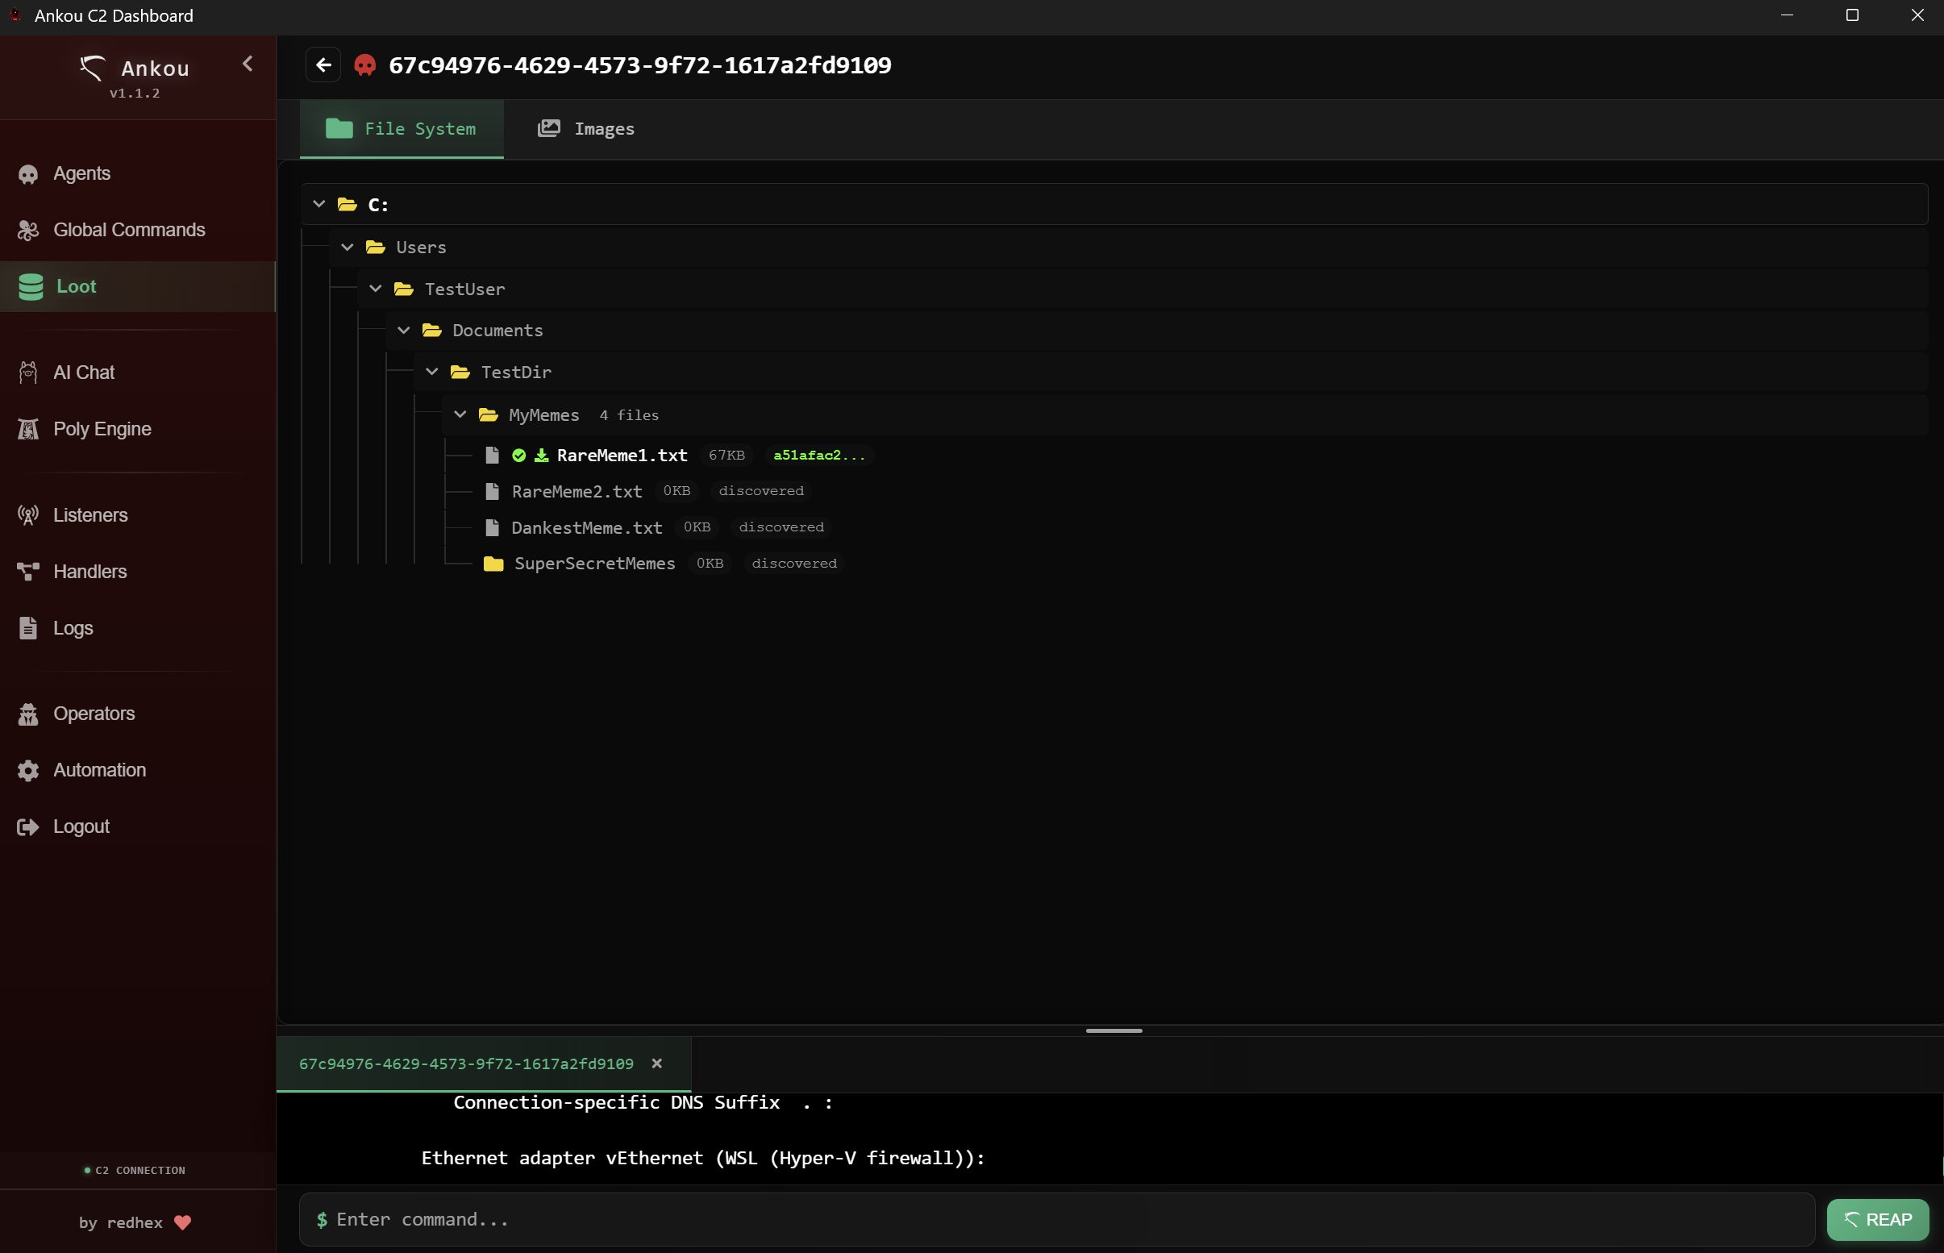Open the Agents page from the sidebar
Viewport: 1944px width, 1253px height.
(81, 173)
